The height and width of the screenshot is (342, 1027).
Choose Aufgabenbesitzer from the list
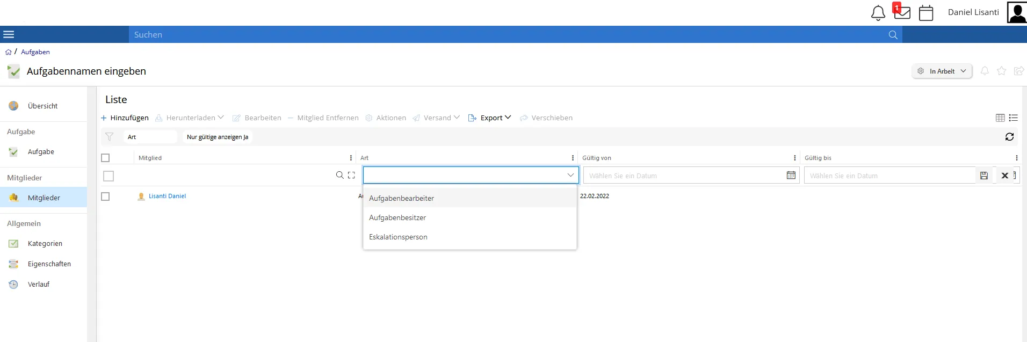[x=470, y=217]
